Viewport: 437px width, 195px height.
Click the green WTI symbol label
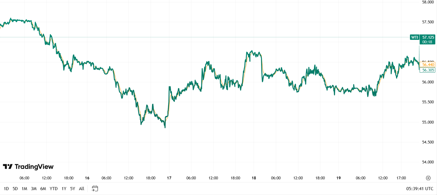coord(415,37)
